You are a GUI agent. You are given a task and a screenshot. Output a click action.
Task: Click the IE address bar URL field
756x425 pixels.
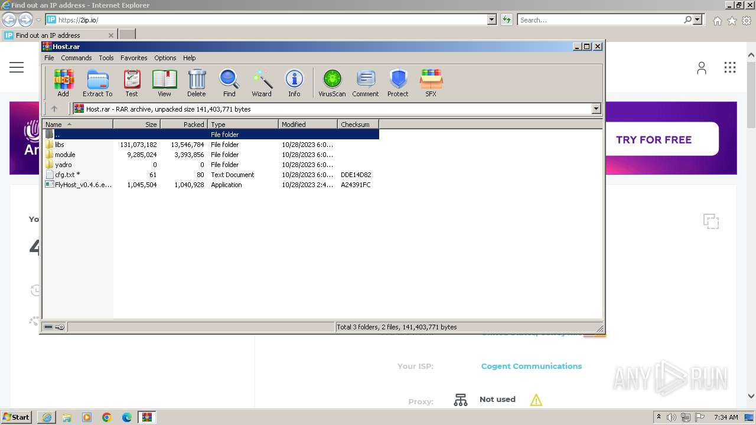coord(266,19)
